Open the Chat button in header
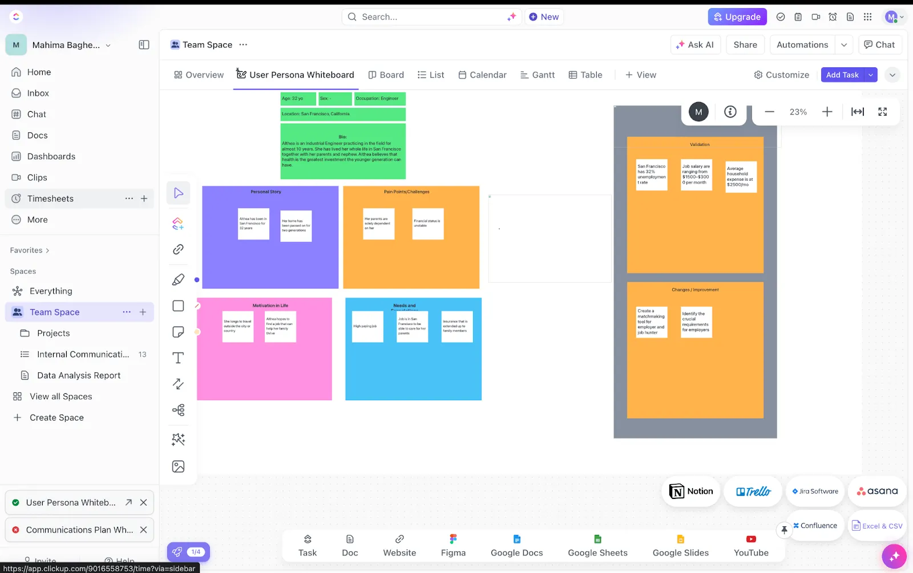This screenshot has height=573, width=913. click(879, 45)
